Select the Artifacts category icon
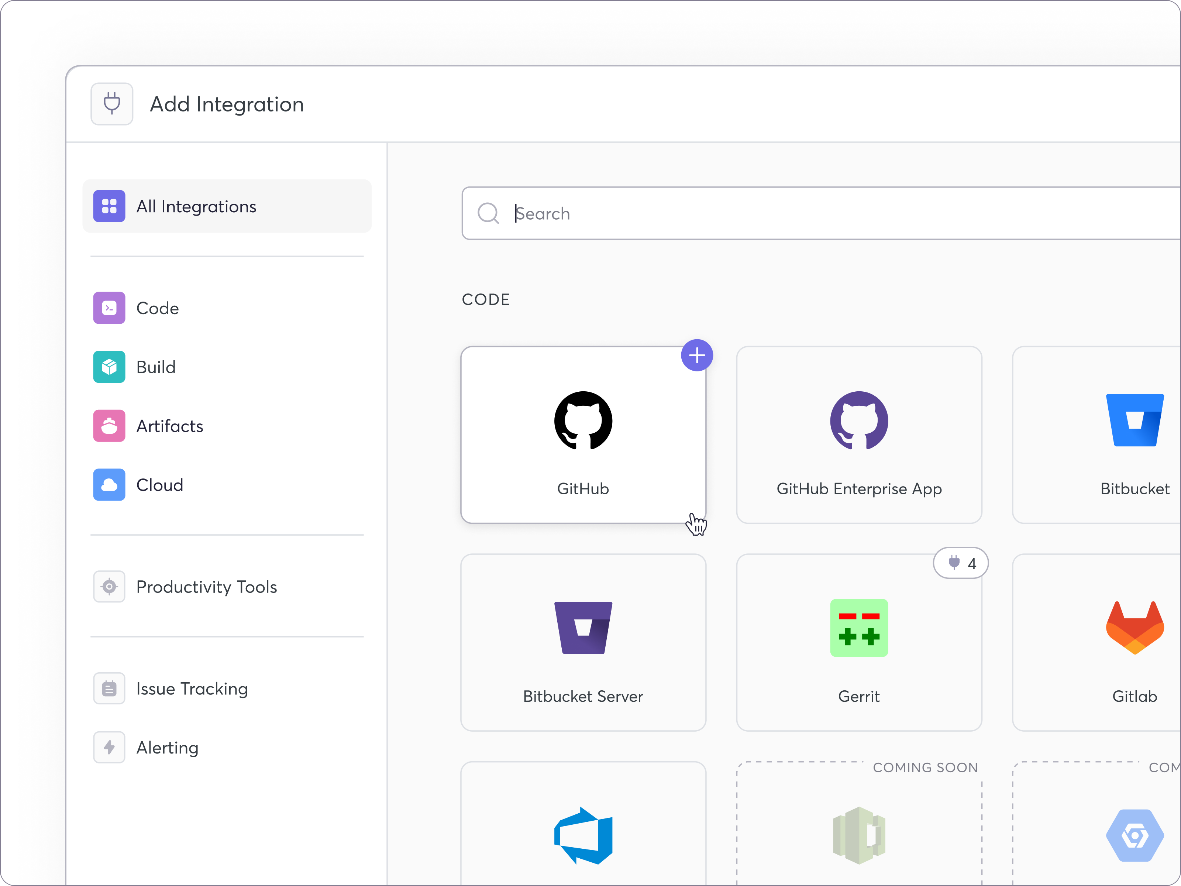The width and height of the screenshot is (1181, 886). point(109,426)
